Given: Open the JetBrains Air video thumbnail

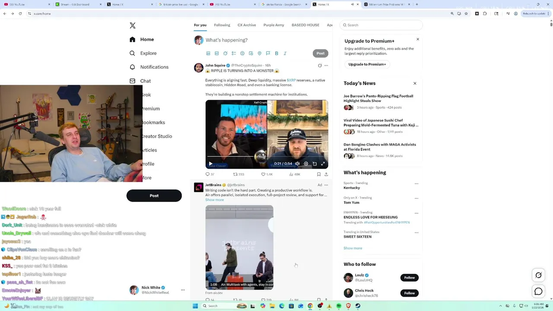Looking at the screenshot, I should pyautogui.click(x=239, y=248).
